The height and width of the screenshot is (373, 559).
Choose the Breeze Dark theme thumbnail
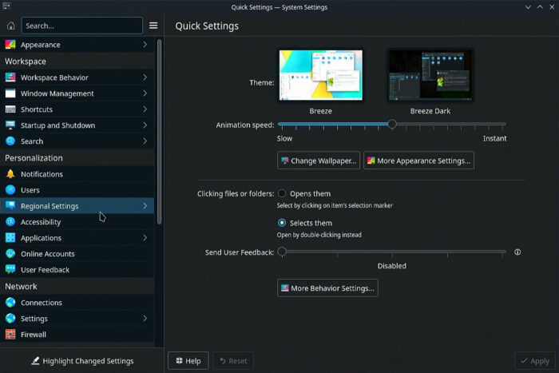point(430,75)
